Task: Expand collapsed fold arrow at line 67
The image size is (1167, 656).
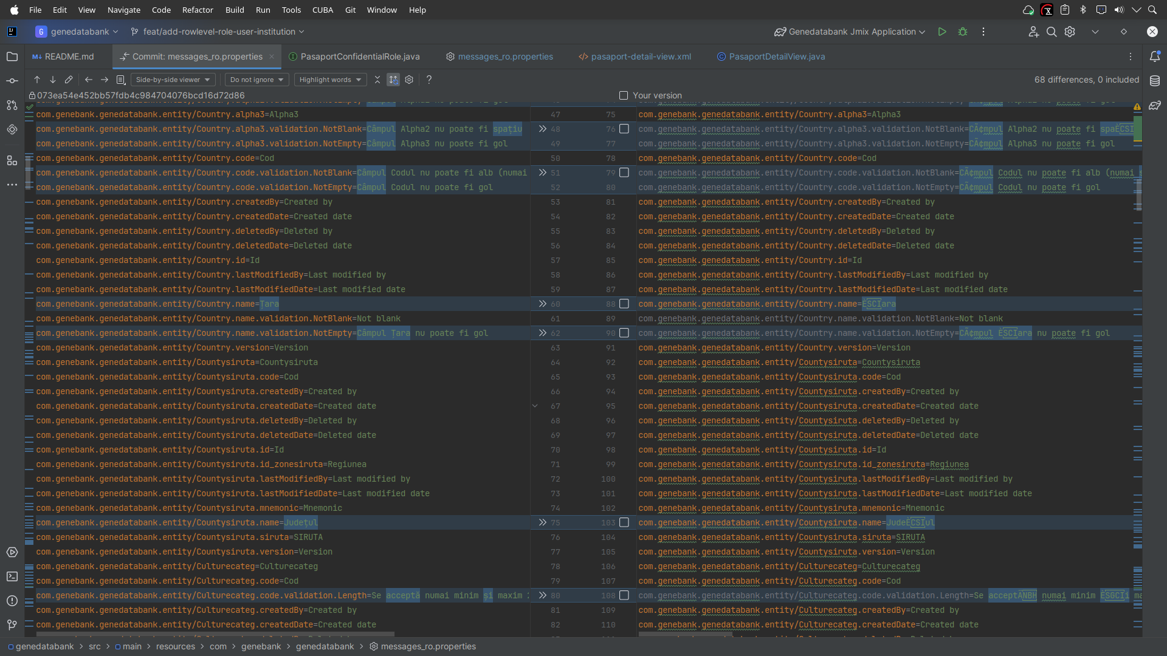Action: click(x=535, y=406)
